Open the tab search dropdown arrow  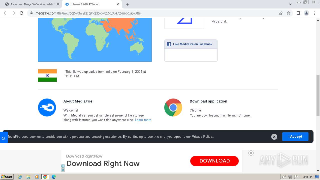(x=290, y=4)
